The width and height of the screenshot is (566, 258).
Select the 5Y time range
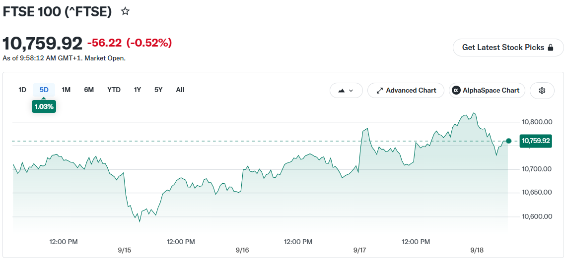158,90
